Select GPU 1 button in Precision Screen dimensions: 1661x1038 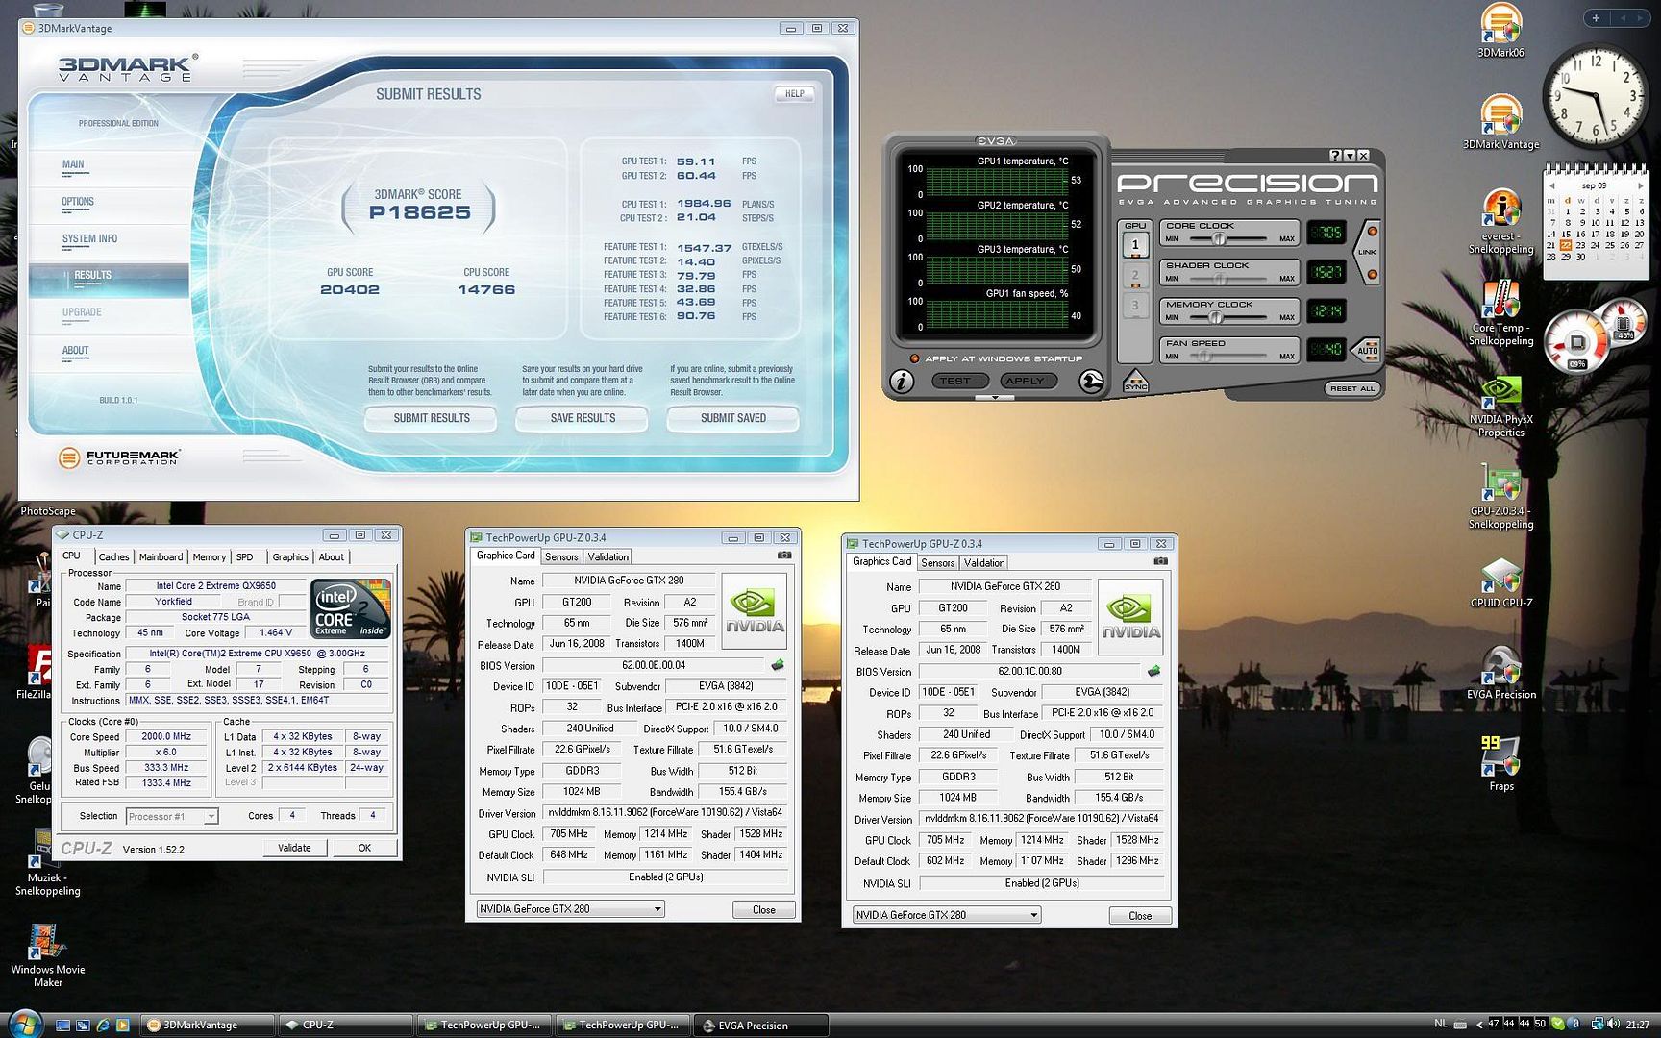[x=1135, y=245]
